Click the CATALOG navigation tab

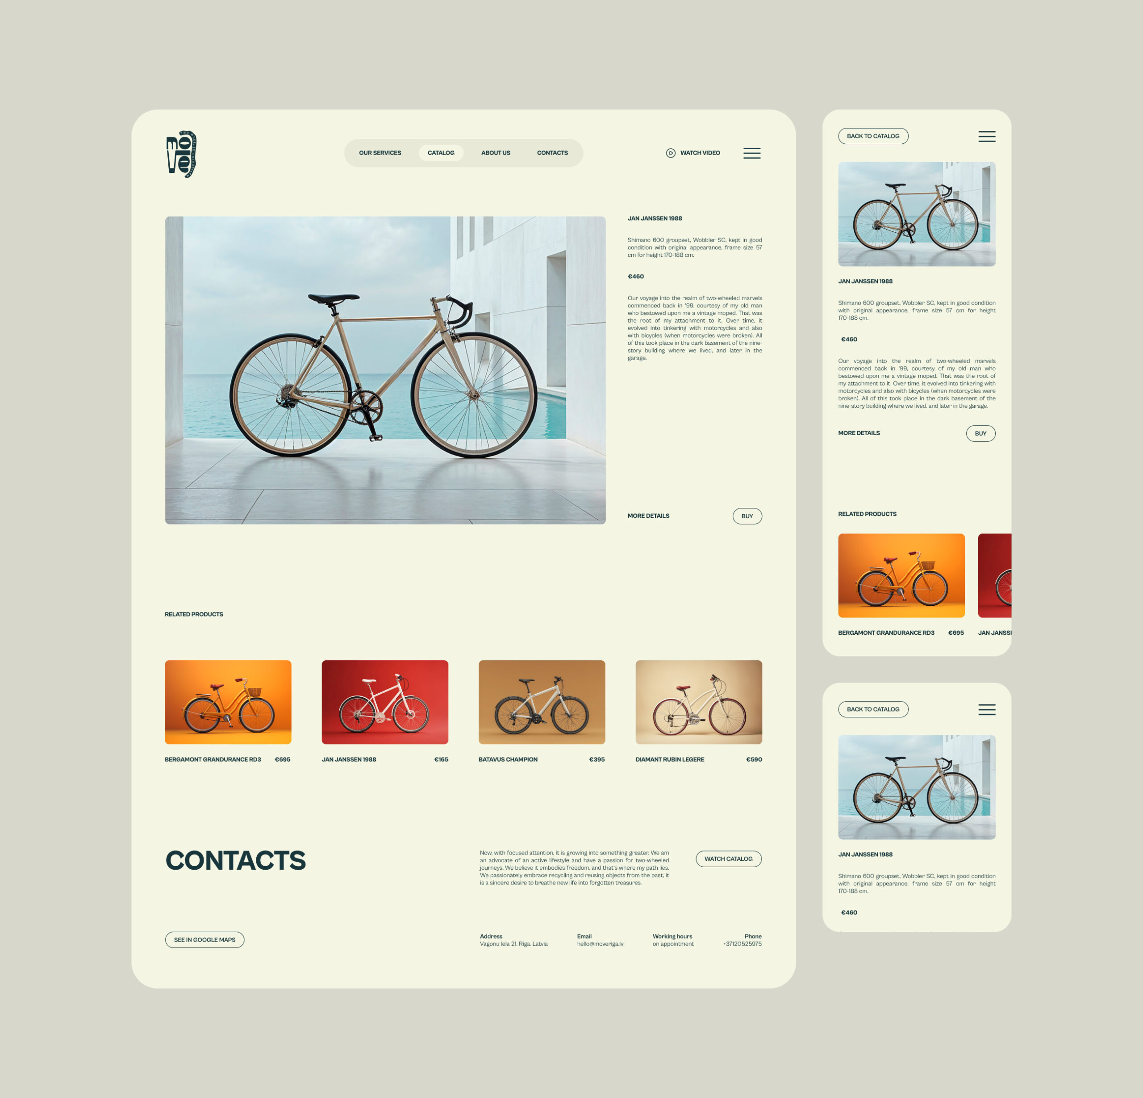coord(441,153)
